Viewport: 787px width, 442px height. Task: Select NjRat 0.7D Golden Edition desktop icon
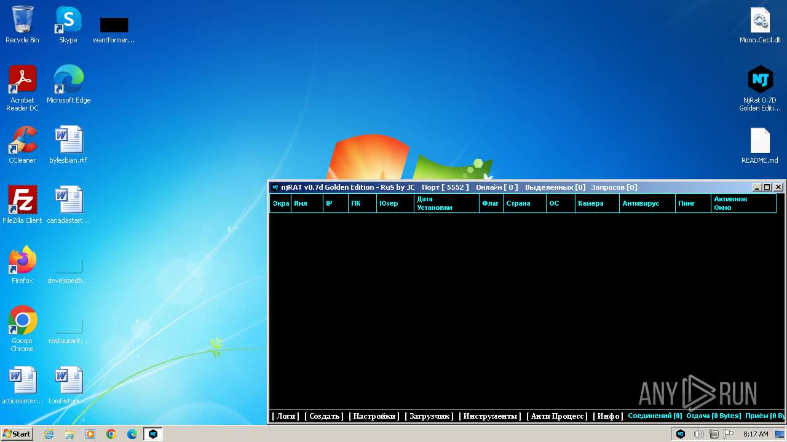pyautogui.click(x=760, y=88)
